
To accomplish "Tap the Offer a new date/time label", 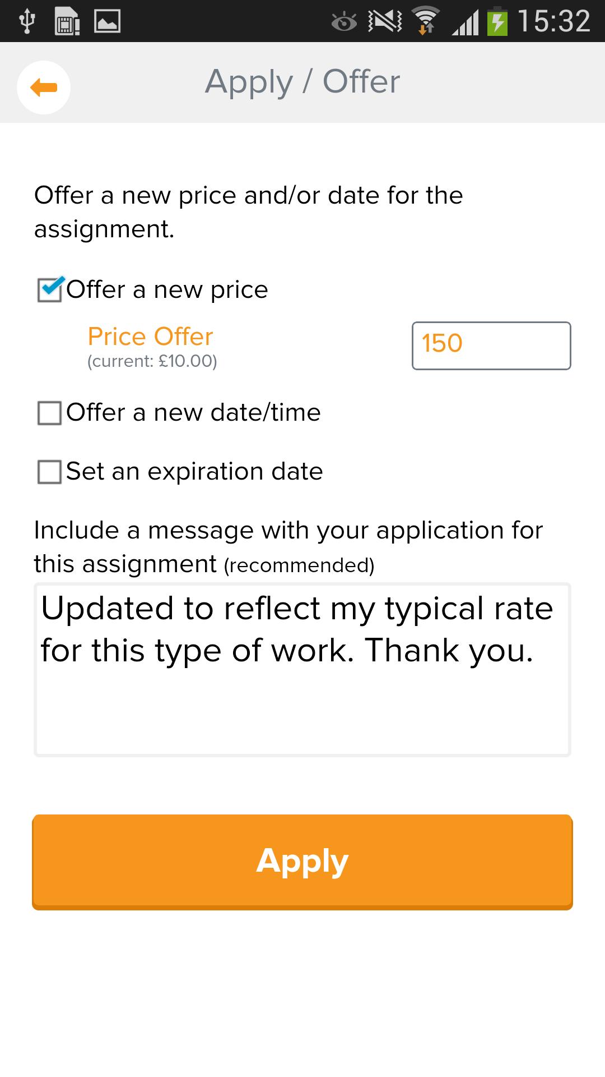I will coord(193,413).
